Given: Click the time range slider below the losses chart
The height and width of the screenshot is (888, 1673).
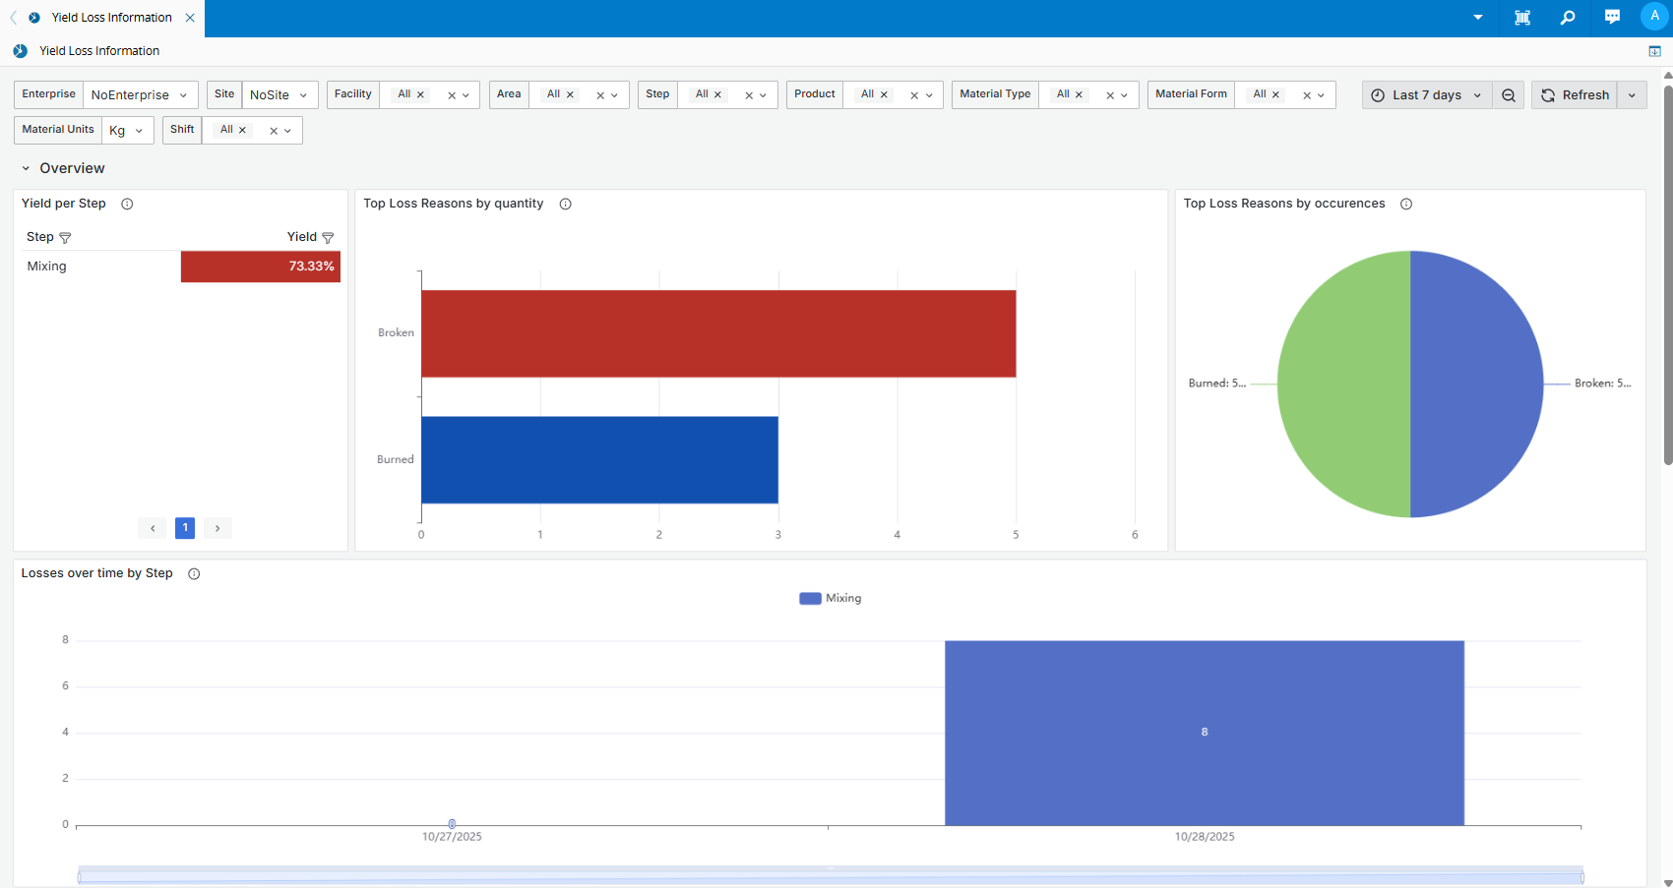Looking at the screenshot, I should [x=830, y=875].
